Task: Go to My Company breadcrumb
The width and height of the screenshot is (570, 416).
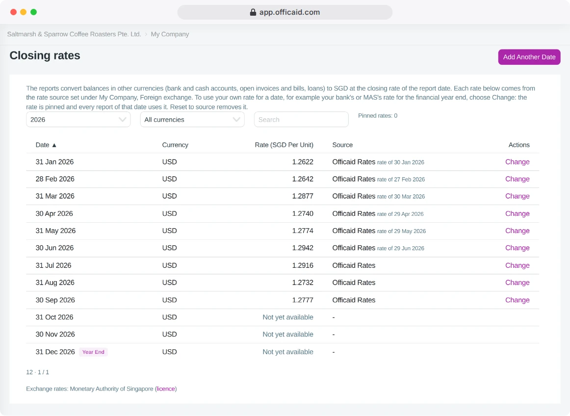Action: tap(170, 34)
